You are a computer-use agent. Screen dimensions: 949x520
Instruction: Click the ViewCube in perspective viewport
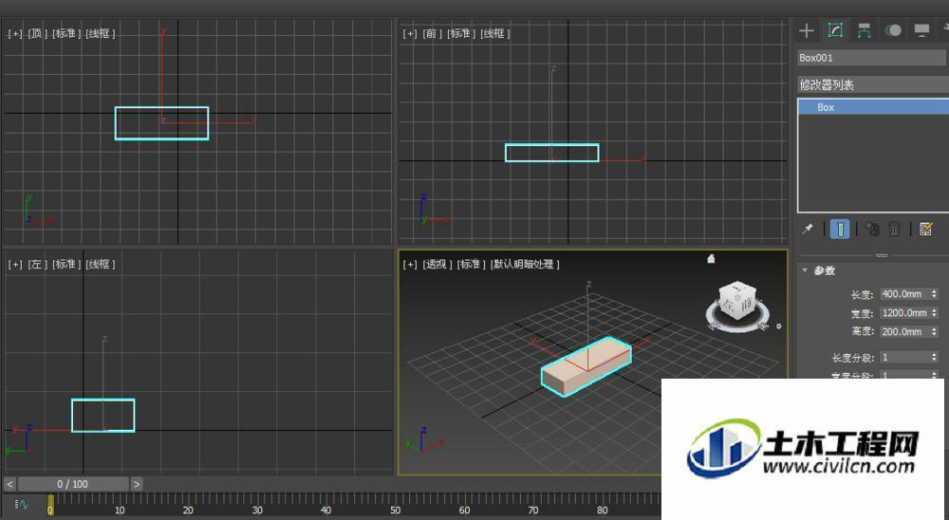[x=737, y=300]
